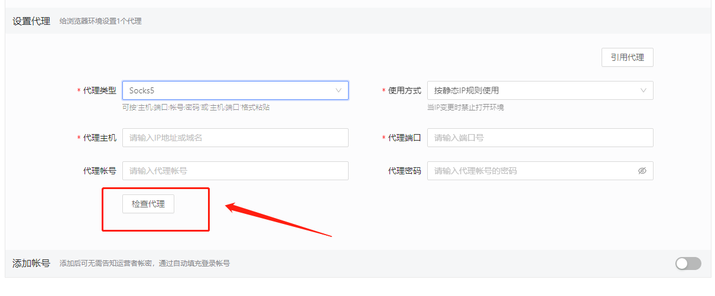Viewport: 715px width, 296px height.
Task: Click the paste format hint under 代理类型
Action: point(196,108)
